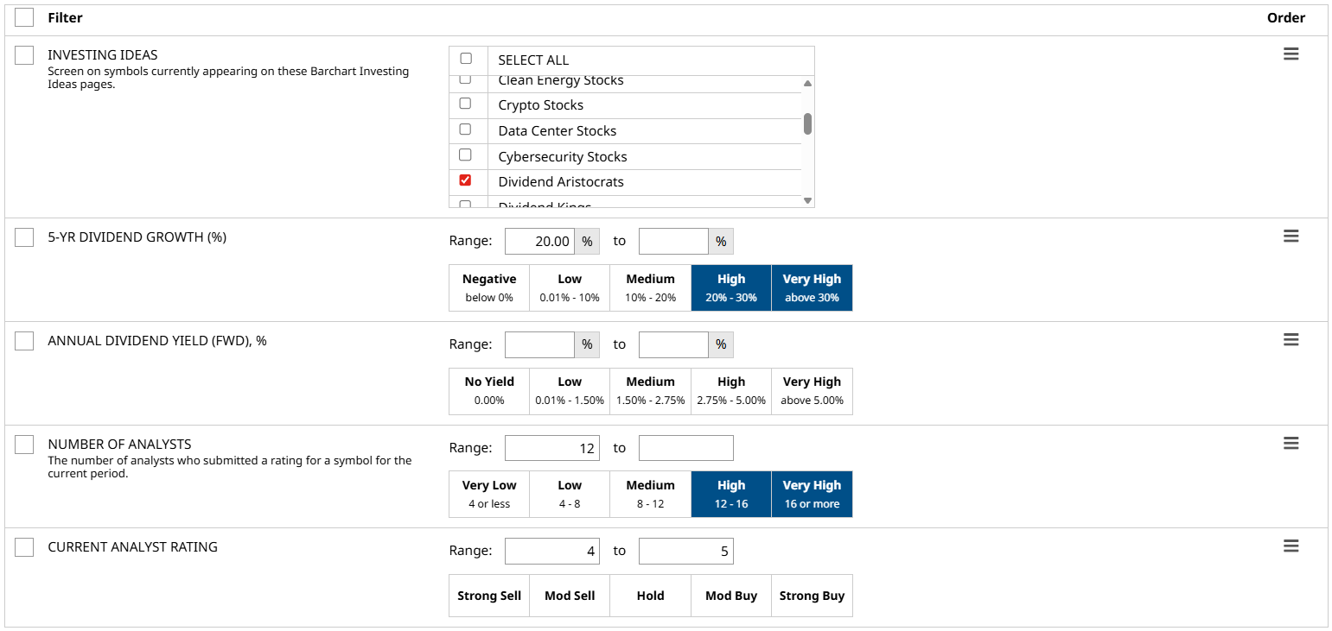Click the 5-Yr Dividend Growth minimum range field
This screenshot has width=1332, height=631.
(x=539, y=242)
